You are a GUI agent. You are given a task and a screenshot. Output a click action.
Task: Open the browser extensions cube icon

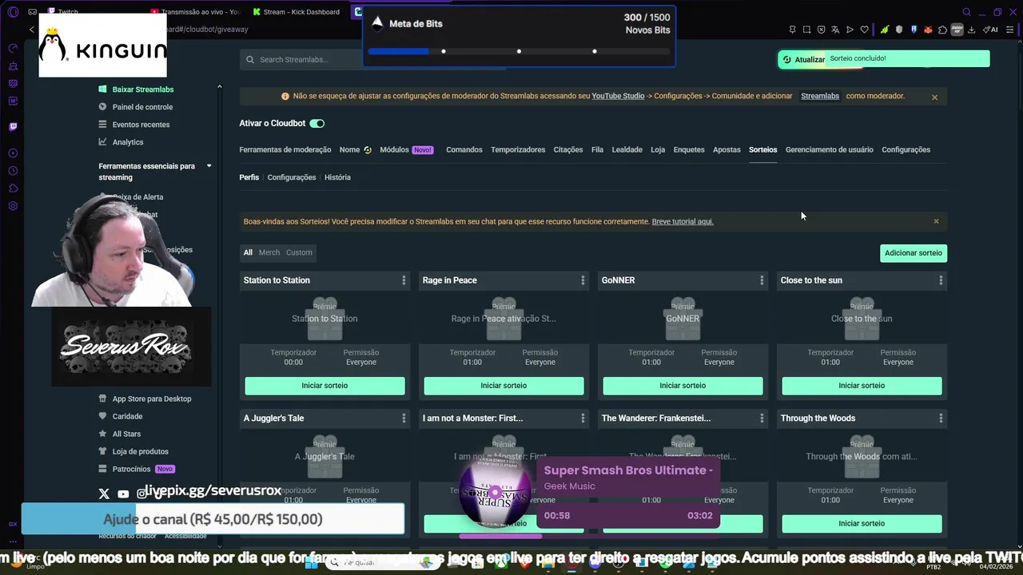pyautogui.click(x=942, y=30)
